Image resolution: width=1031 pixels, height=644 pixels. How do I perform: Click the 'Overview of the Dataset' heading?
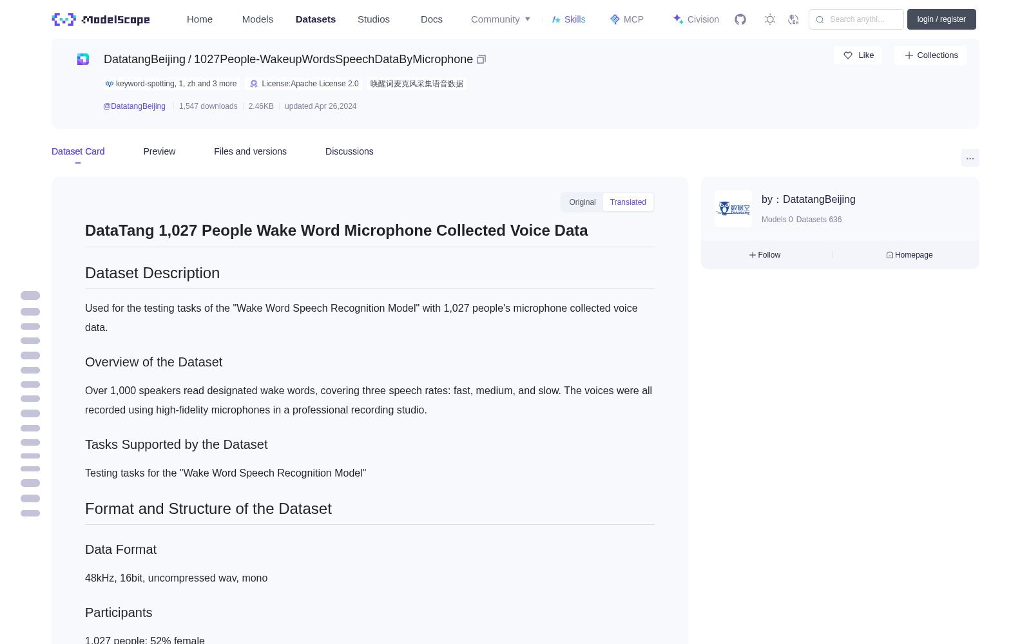pyautogui.click(x=153, y=362)
